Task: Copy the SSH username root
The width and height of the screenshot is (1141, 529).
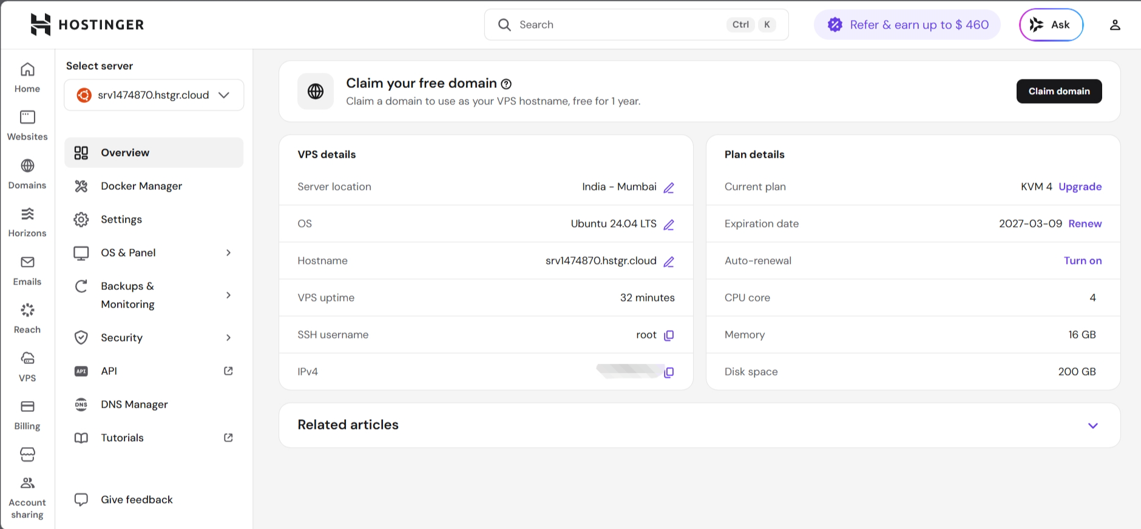Action: pyautogui.click(x=669, y=335)
